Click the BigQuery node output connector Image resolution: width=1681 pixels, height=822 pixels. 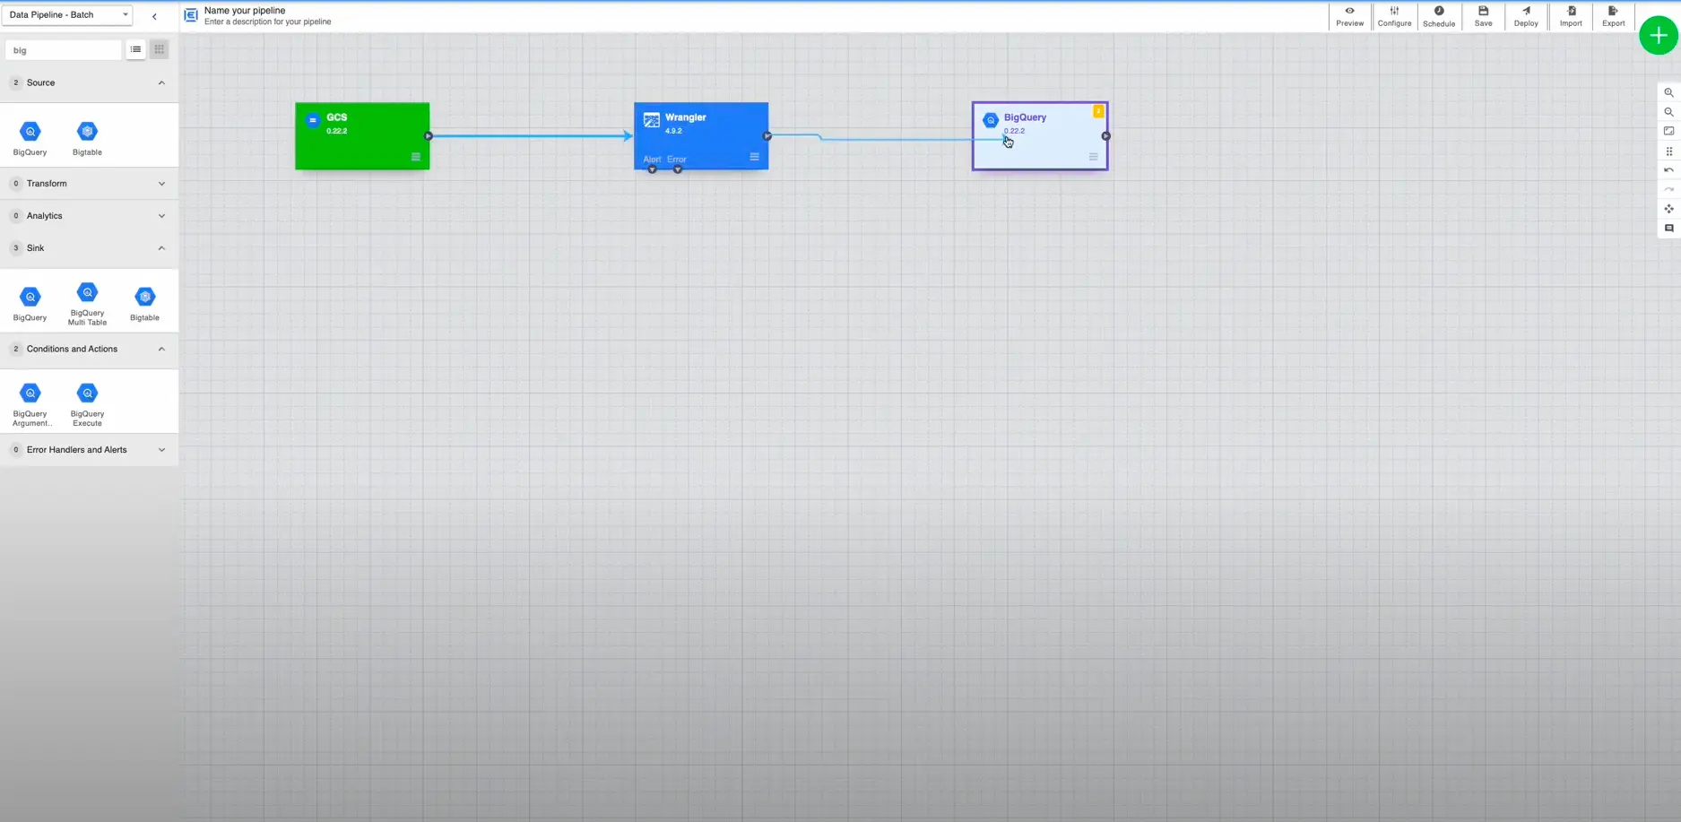1106,136
